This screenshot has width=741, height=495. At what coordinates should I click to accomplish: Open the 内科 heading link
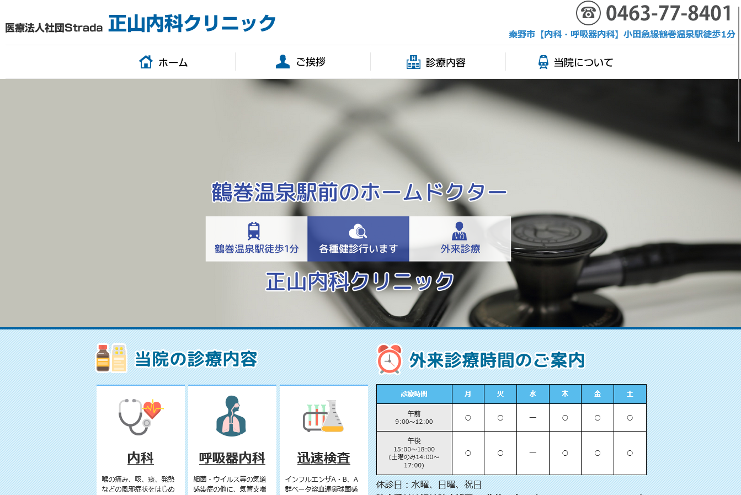click(x=141, y=458)
